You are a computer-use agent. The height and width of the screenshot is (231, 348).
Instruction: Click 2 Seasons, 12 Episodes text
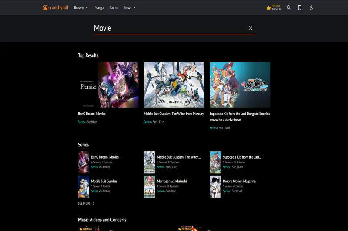click(234, 162)
